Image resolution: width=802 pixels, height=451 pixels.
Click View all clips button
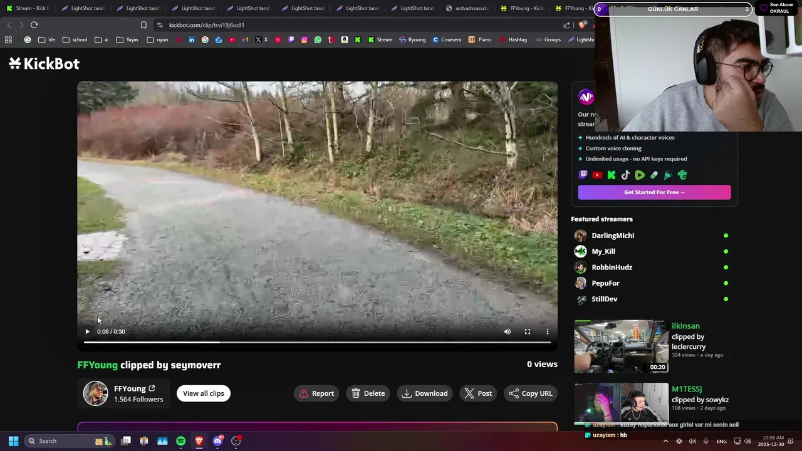(x=203, y=393)
